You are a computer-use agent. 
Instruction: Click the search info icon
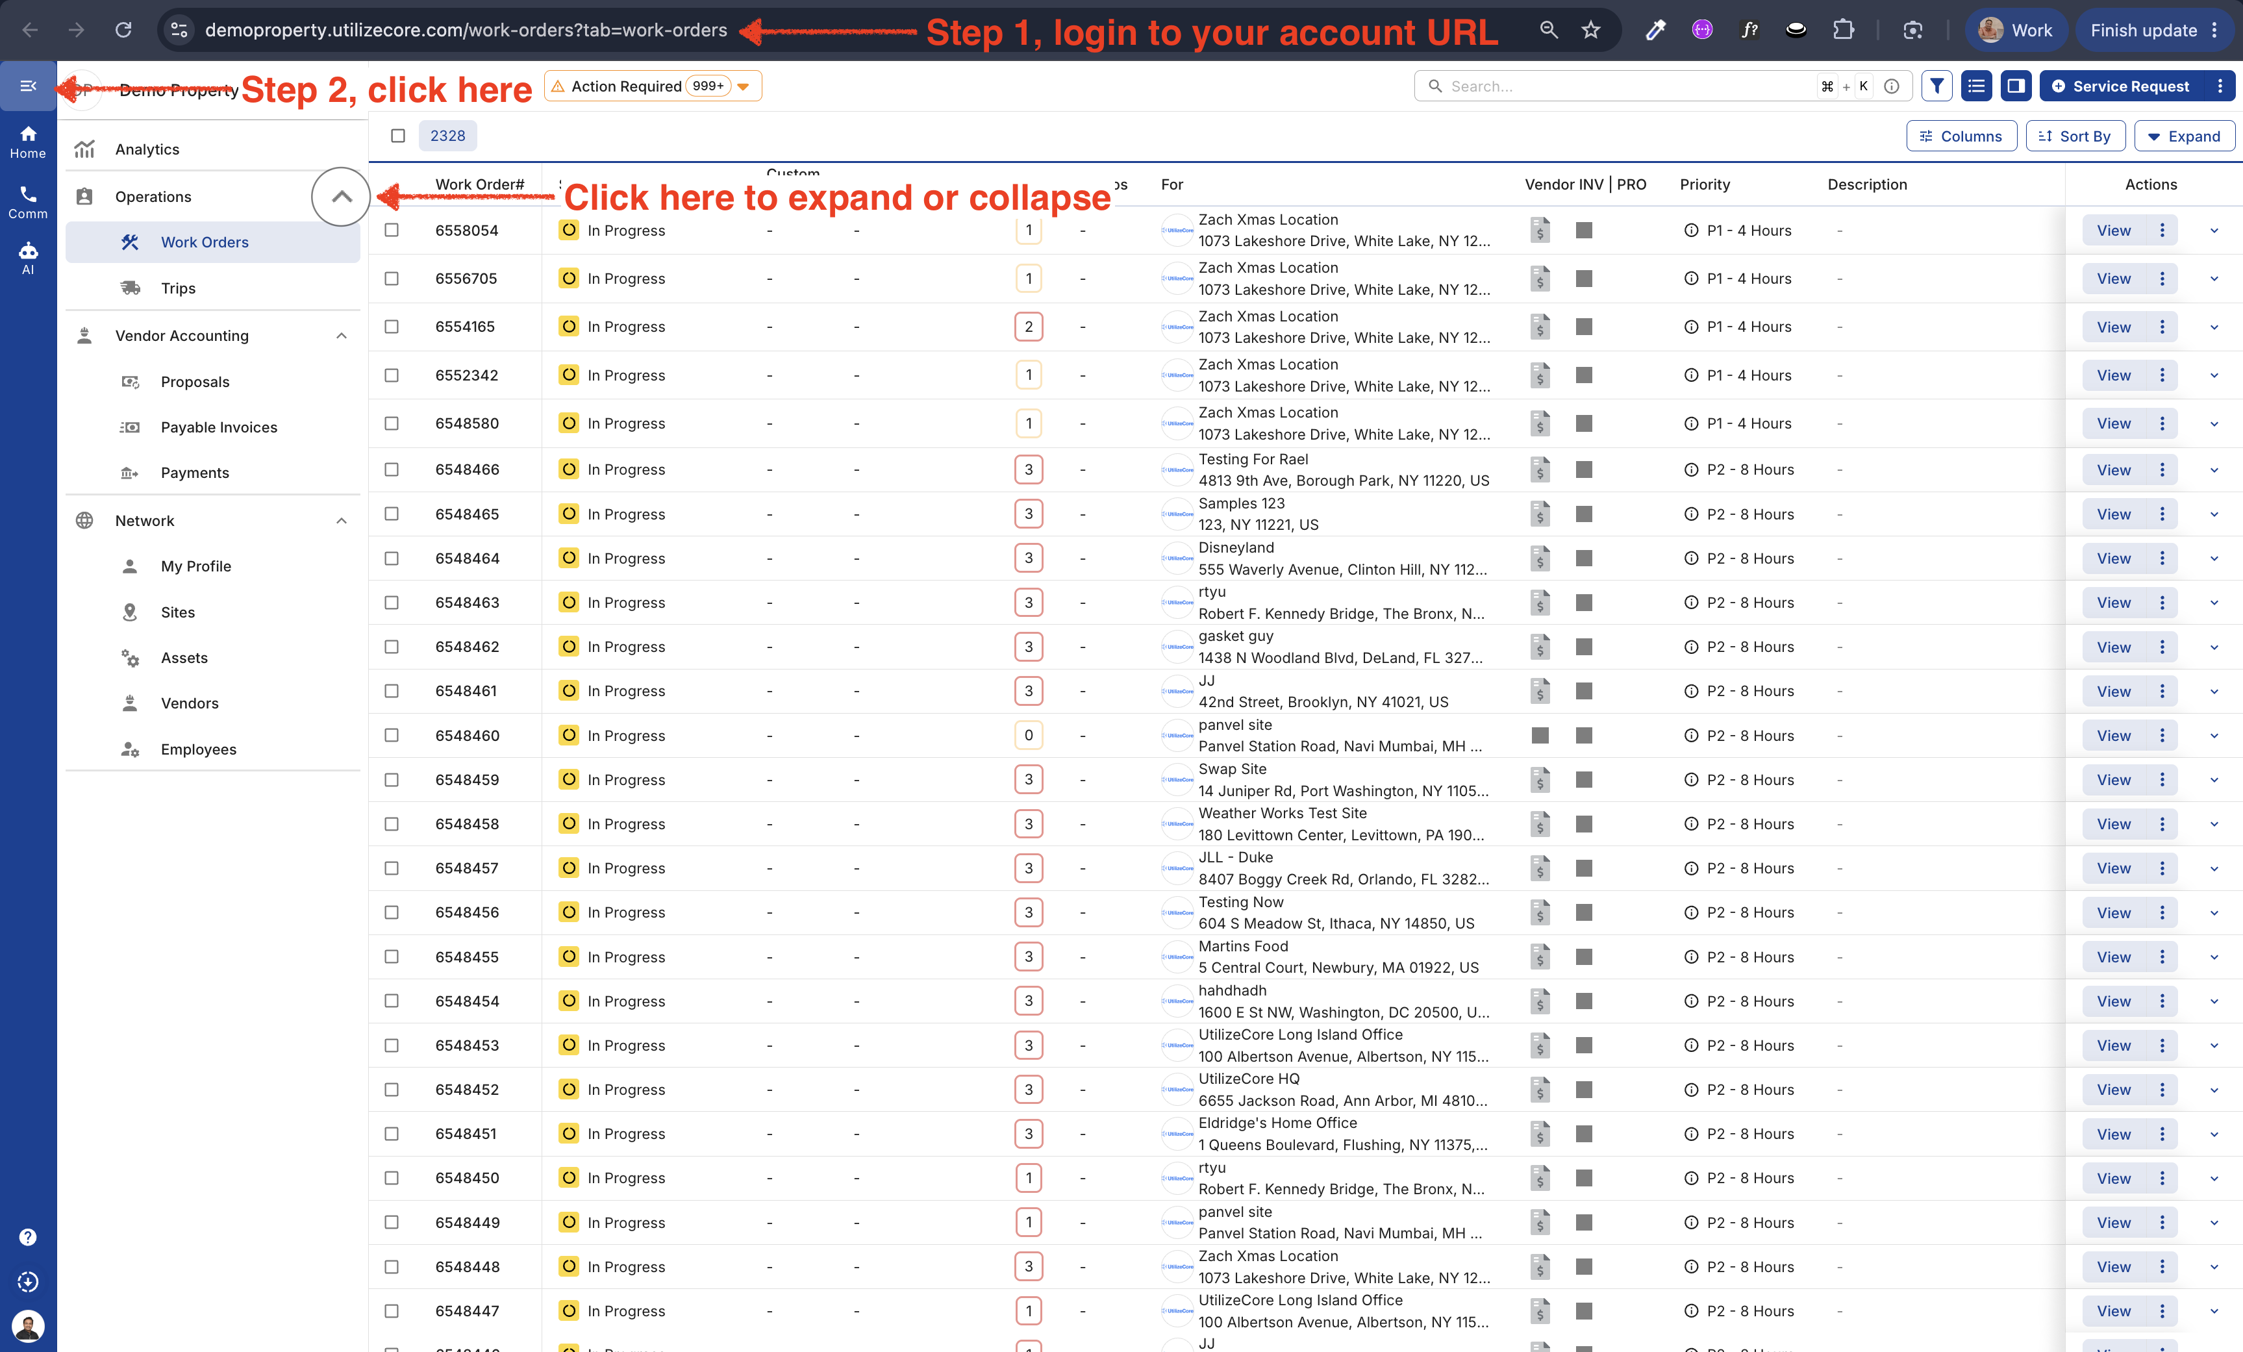click(1892, 86)
